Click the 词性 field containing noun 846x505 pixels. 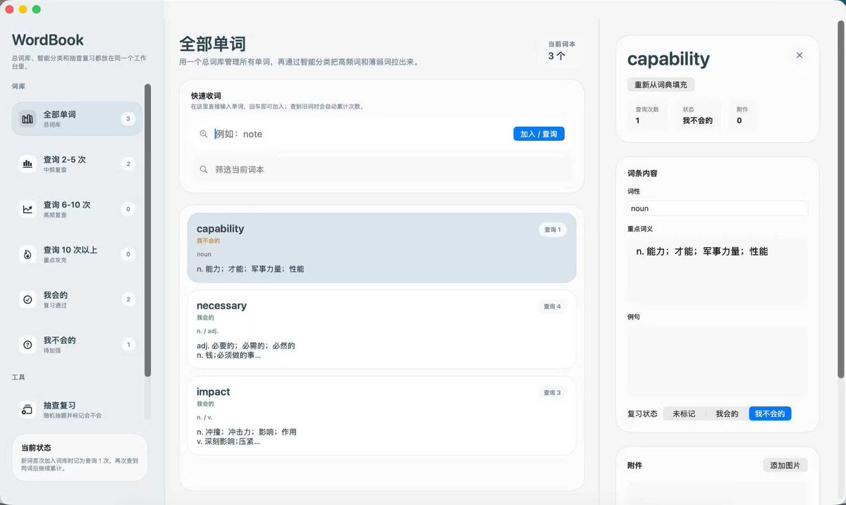[x=718, y=208]
